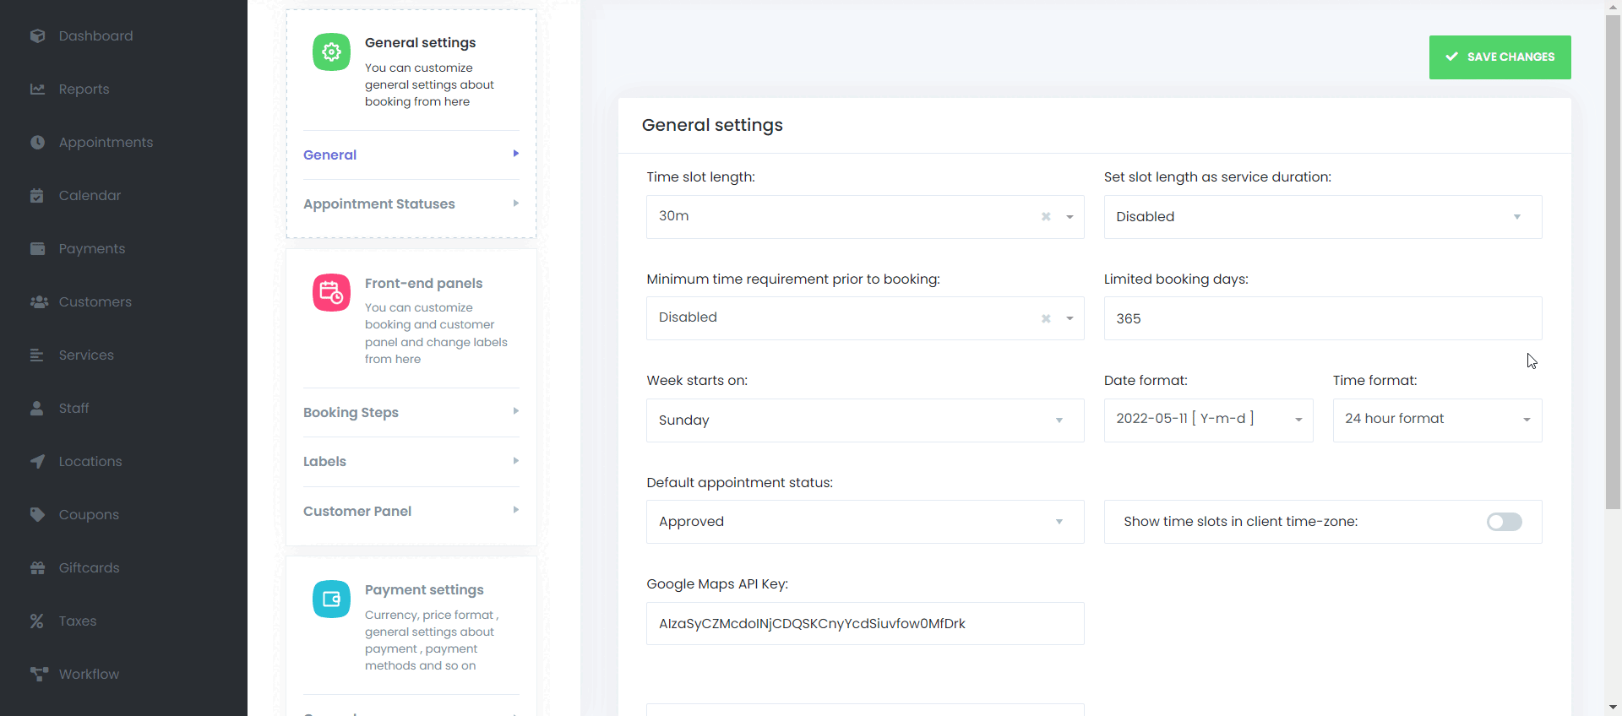
Task: Open the Appointments menu item
Action: click(x=106, y=142)
